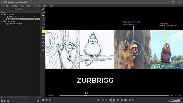183x103 pixels.
Task: Open the yellow annotation color swatch
Action: [x=43, y=31]
